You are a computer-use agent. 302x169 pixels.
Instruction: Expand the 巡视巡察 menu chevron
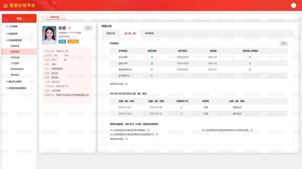click(x=32, y=33)
